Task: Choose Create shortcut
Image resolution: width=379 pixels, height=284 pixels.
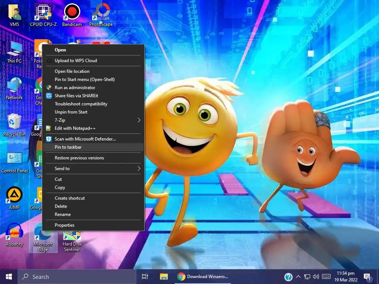Action: coord(93,198)
